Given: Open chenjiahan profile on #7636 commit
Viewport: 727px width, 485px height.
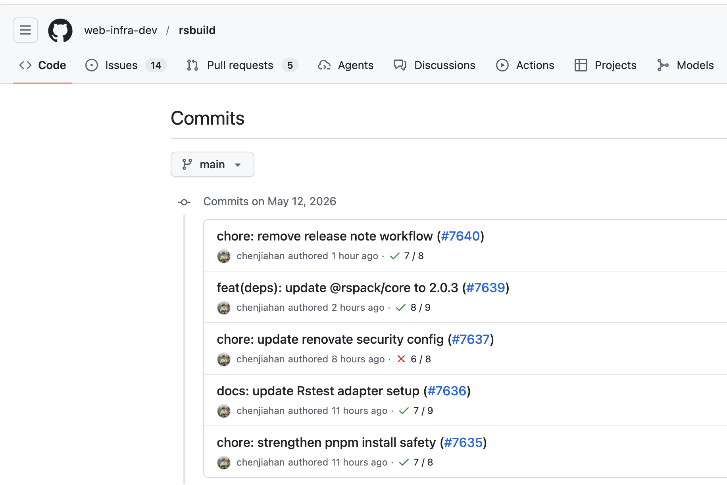Looking at the screenshot, I should click(x=261, y=411).
